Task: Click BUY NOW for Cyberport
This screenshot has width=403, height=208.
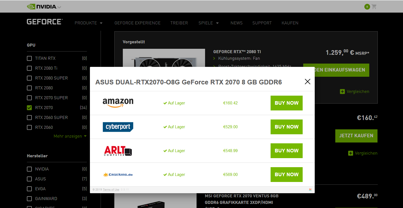Action: [x=286, y=127]
